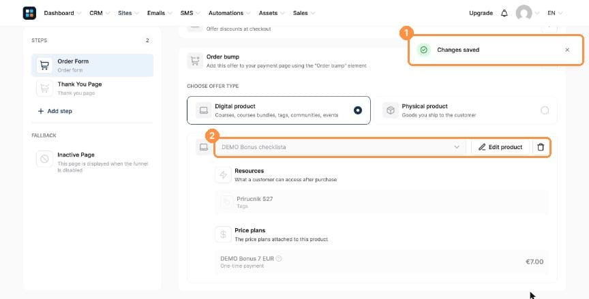Open the Dashboard menu
Image resolution: width=589 pixels, height=299 pixels.
tap(62, 13)
